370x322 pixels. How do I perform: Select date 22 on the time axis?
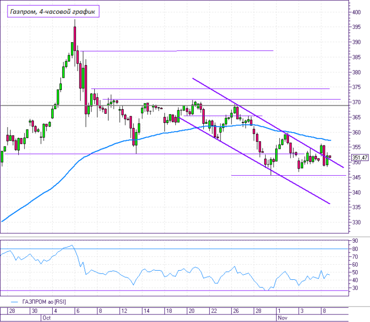(x=214, y=311)
